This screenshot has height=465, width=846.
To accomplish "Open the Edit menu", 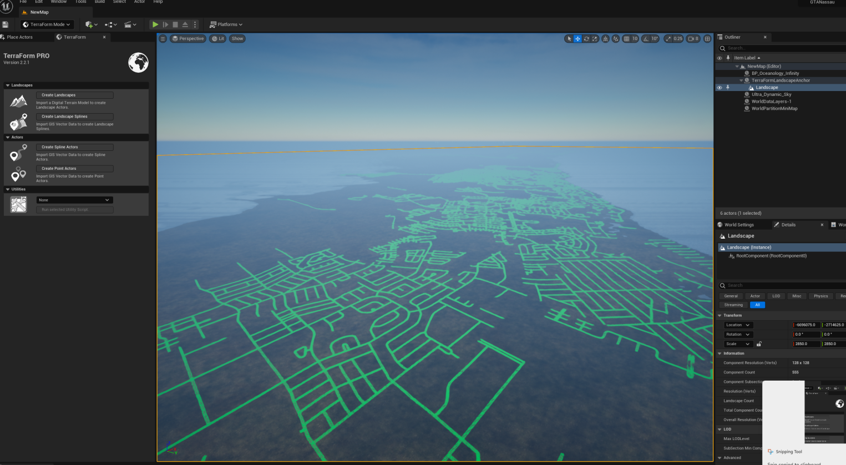I will click(x=39, y=2).
